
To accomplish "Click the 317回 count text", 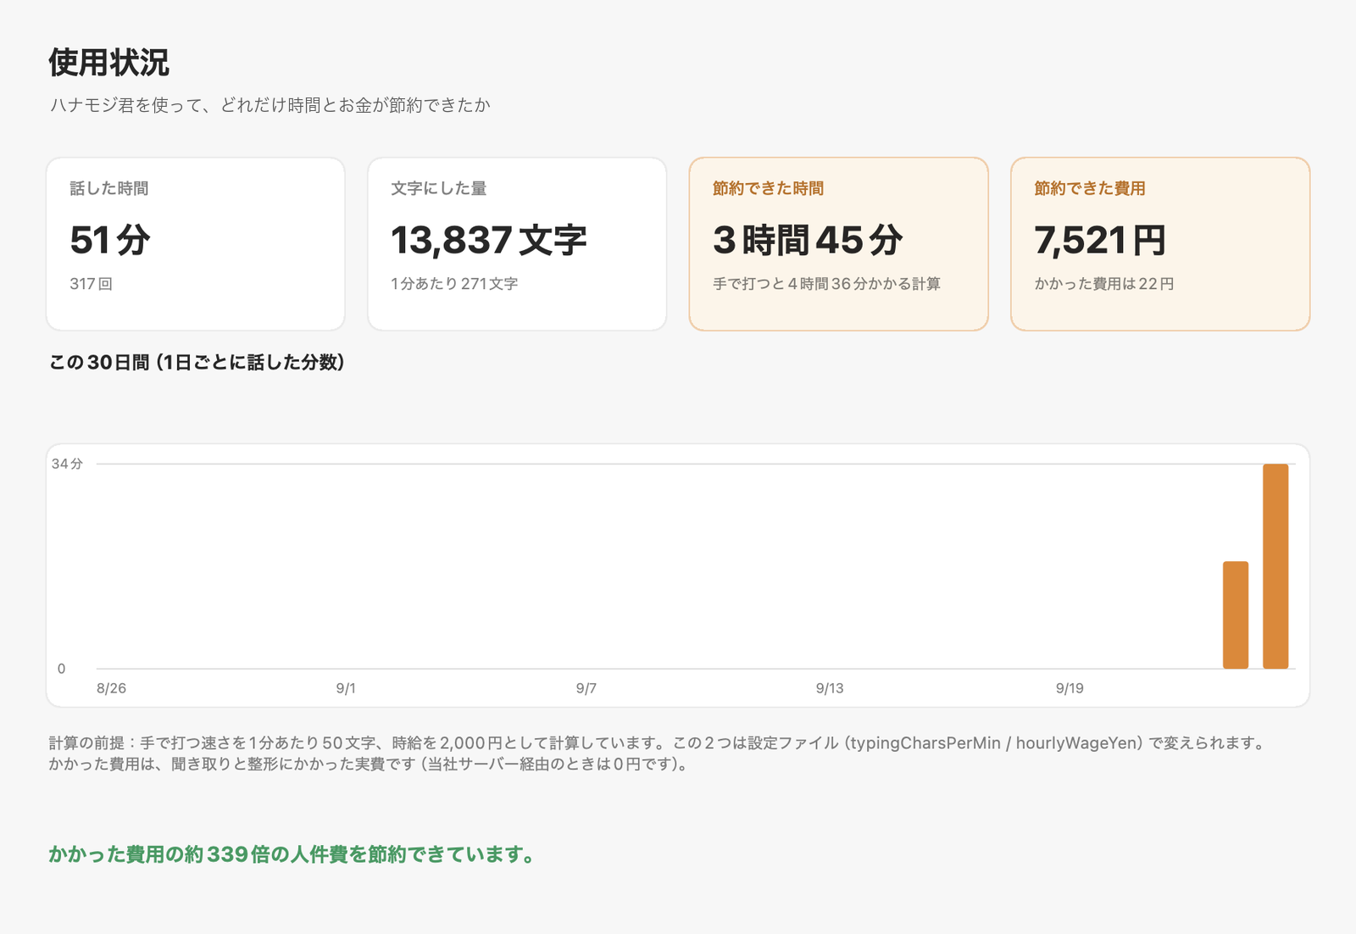I will point(91,284).
